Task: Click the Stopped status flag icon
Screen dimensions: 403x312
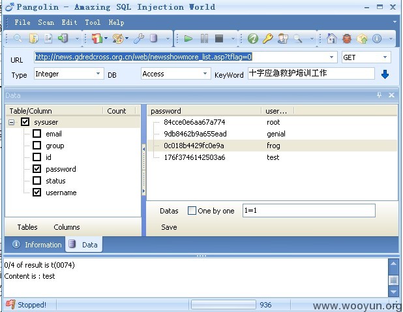Action: tap(10, 305)
